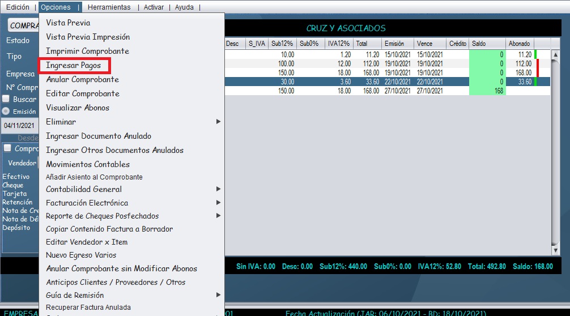Expand the Contabilidad General submenu

133,189
